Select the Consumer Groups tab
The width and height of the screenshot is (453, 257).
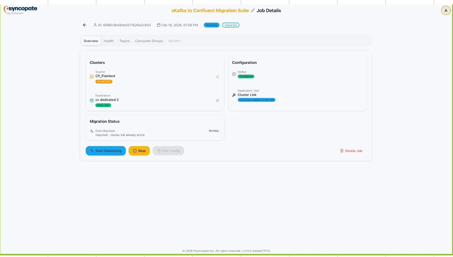coord(149,41)
